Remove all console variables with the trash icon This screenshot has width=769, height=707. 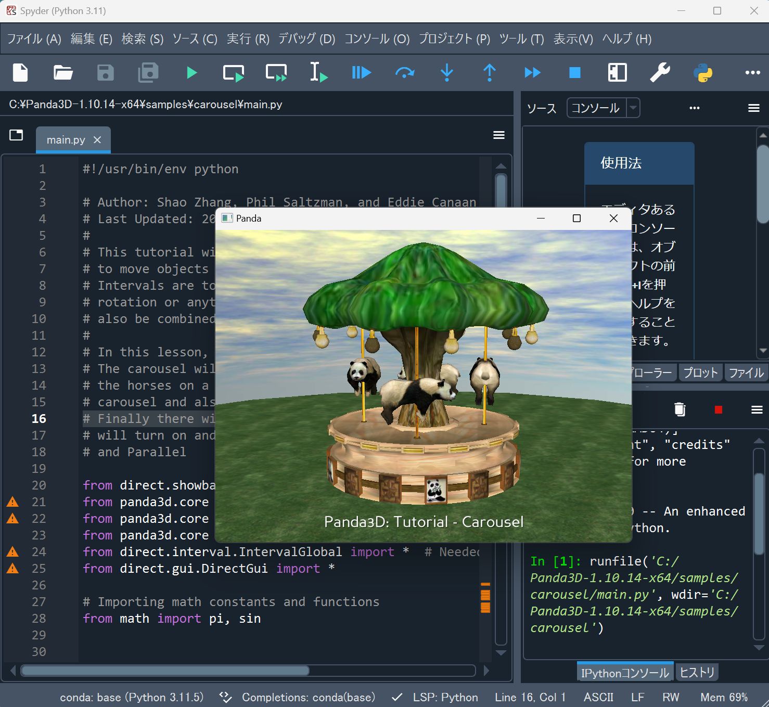tap(680, 410)
